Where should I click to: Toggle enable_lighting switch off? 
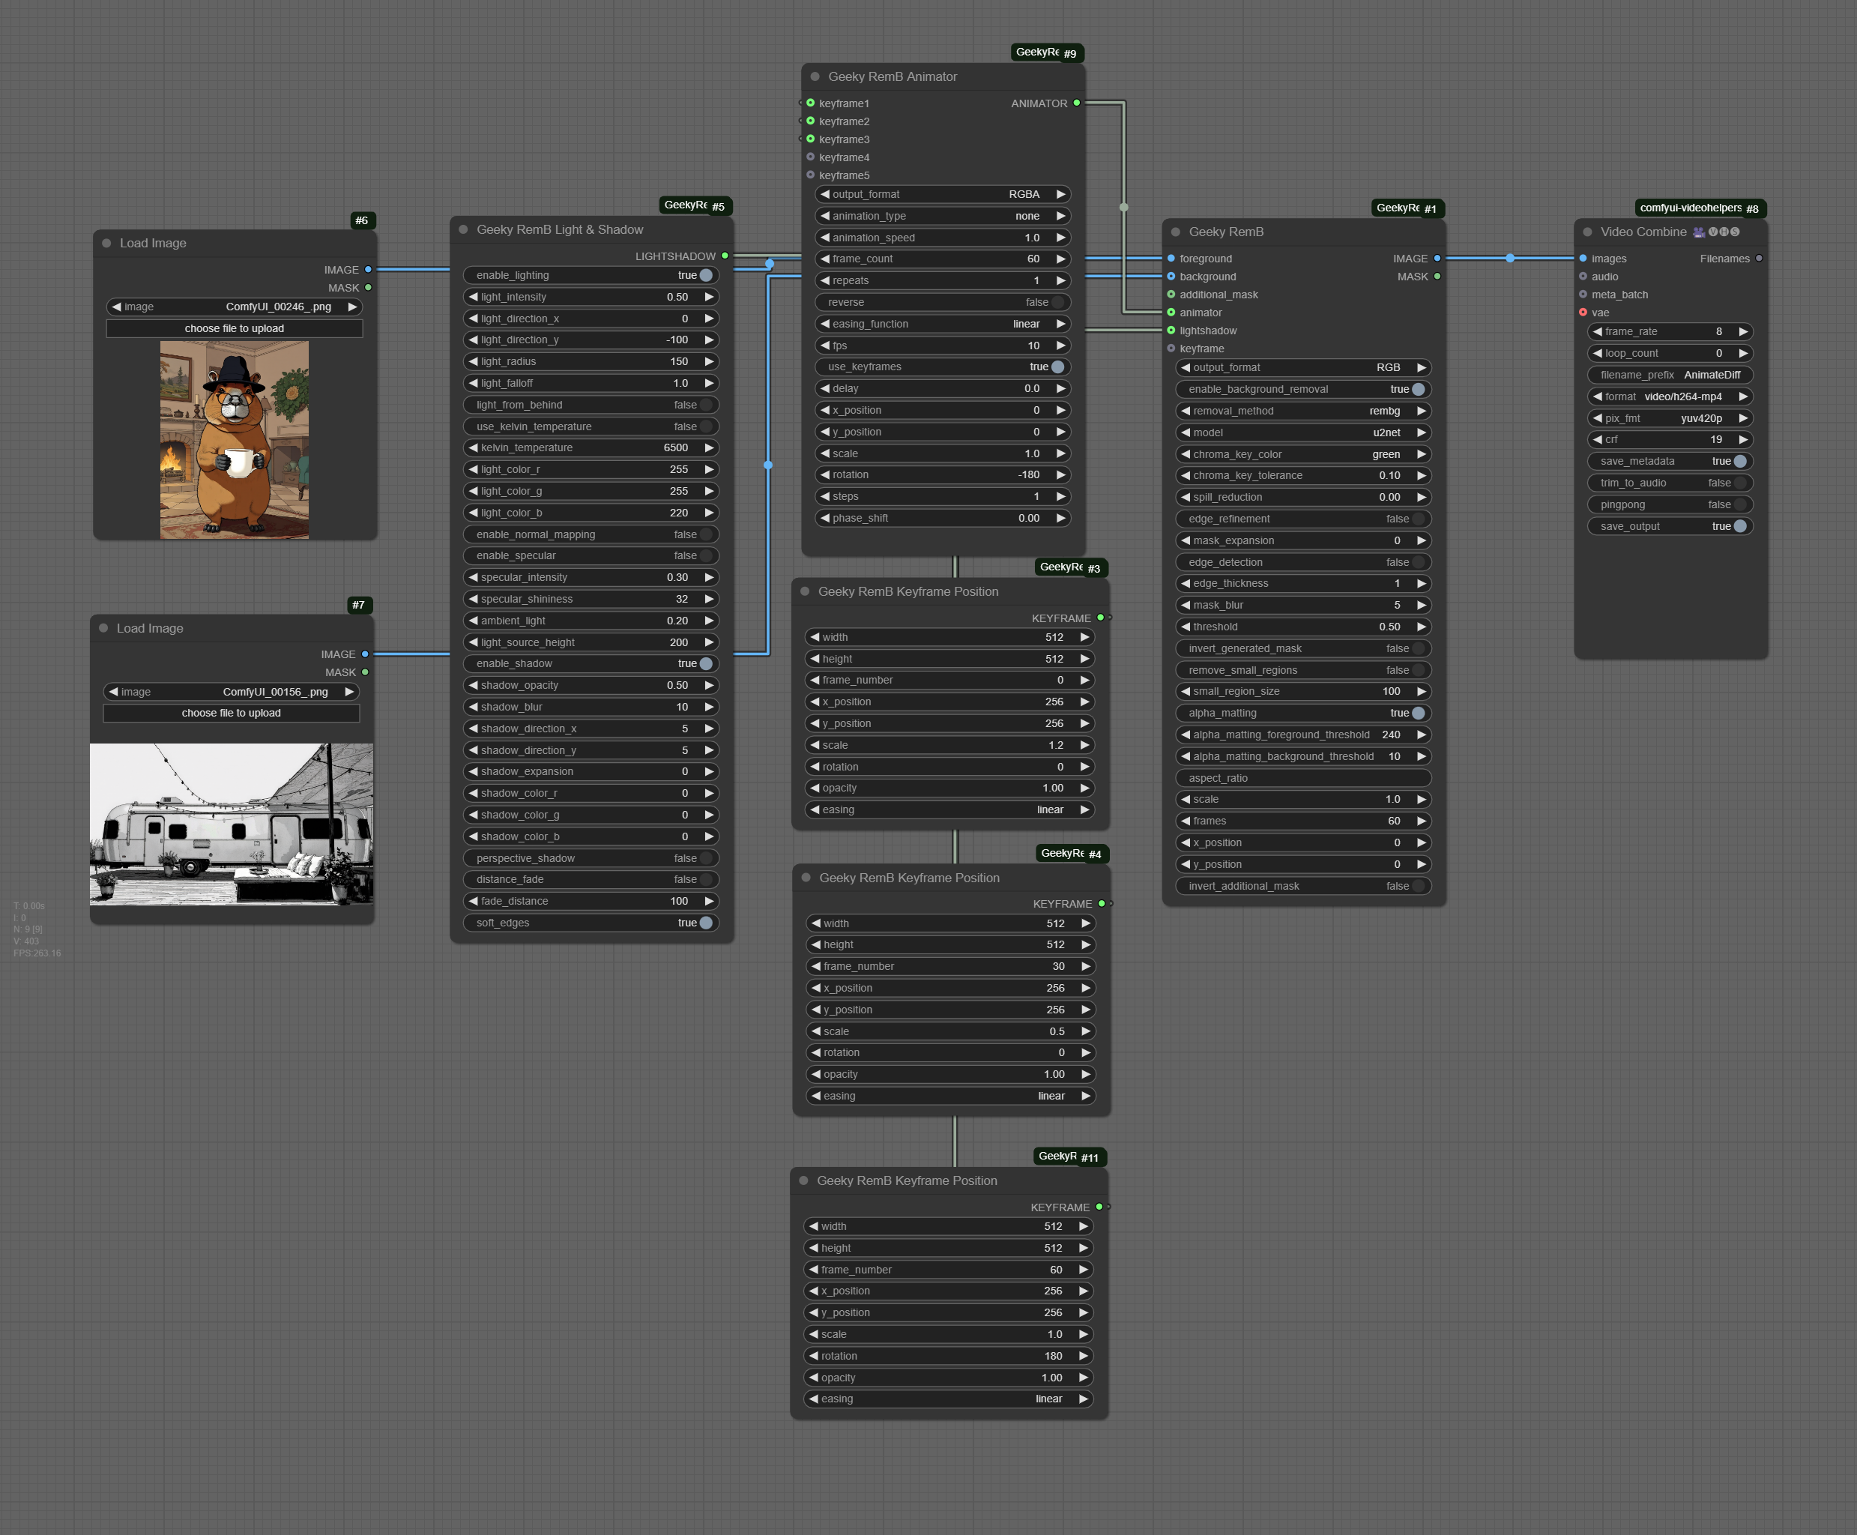[x=705, y=276]
